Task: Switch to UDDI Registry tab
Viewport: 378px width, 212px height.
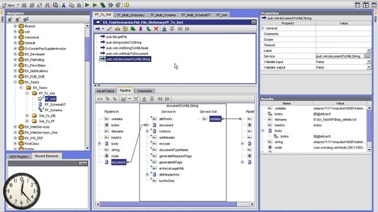Action: tap(19, 157)
